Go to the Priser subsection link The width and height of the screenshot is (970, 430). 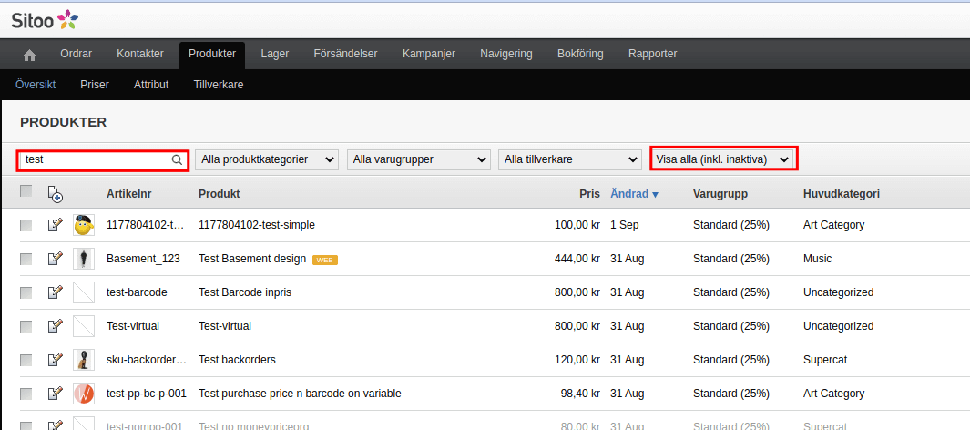pos(95,85)
